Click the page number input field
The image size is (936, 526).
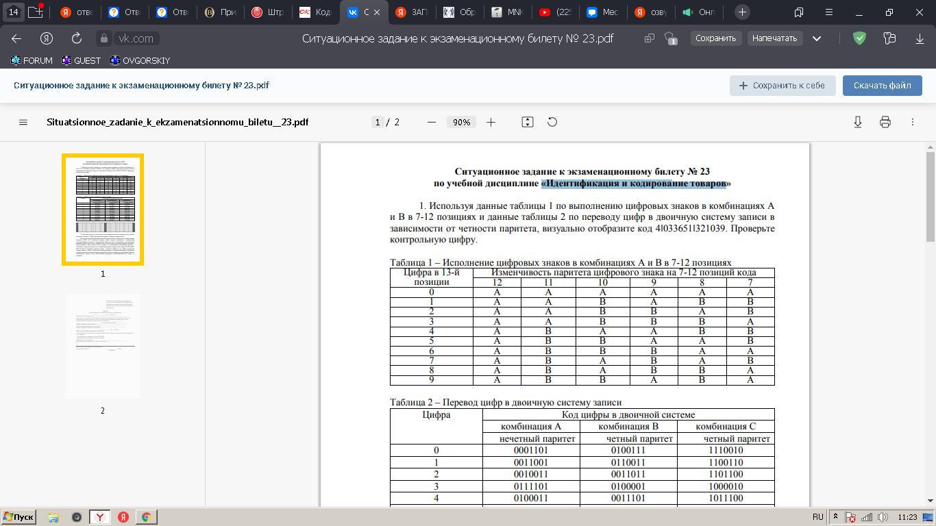click(x=377, y=122)
